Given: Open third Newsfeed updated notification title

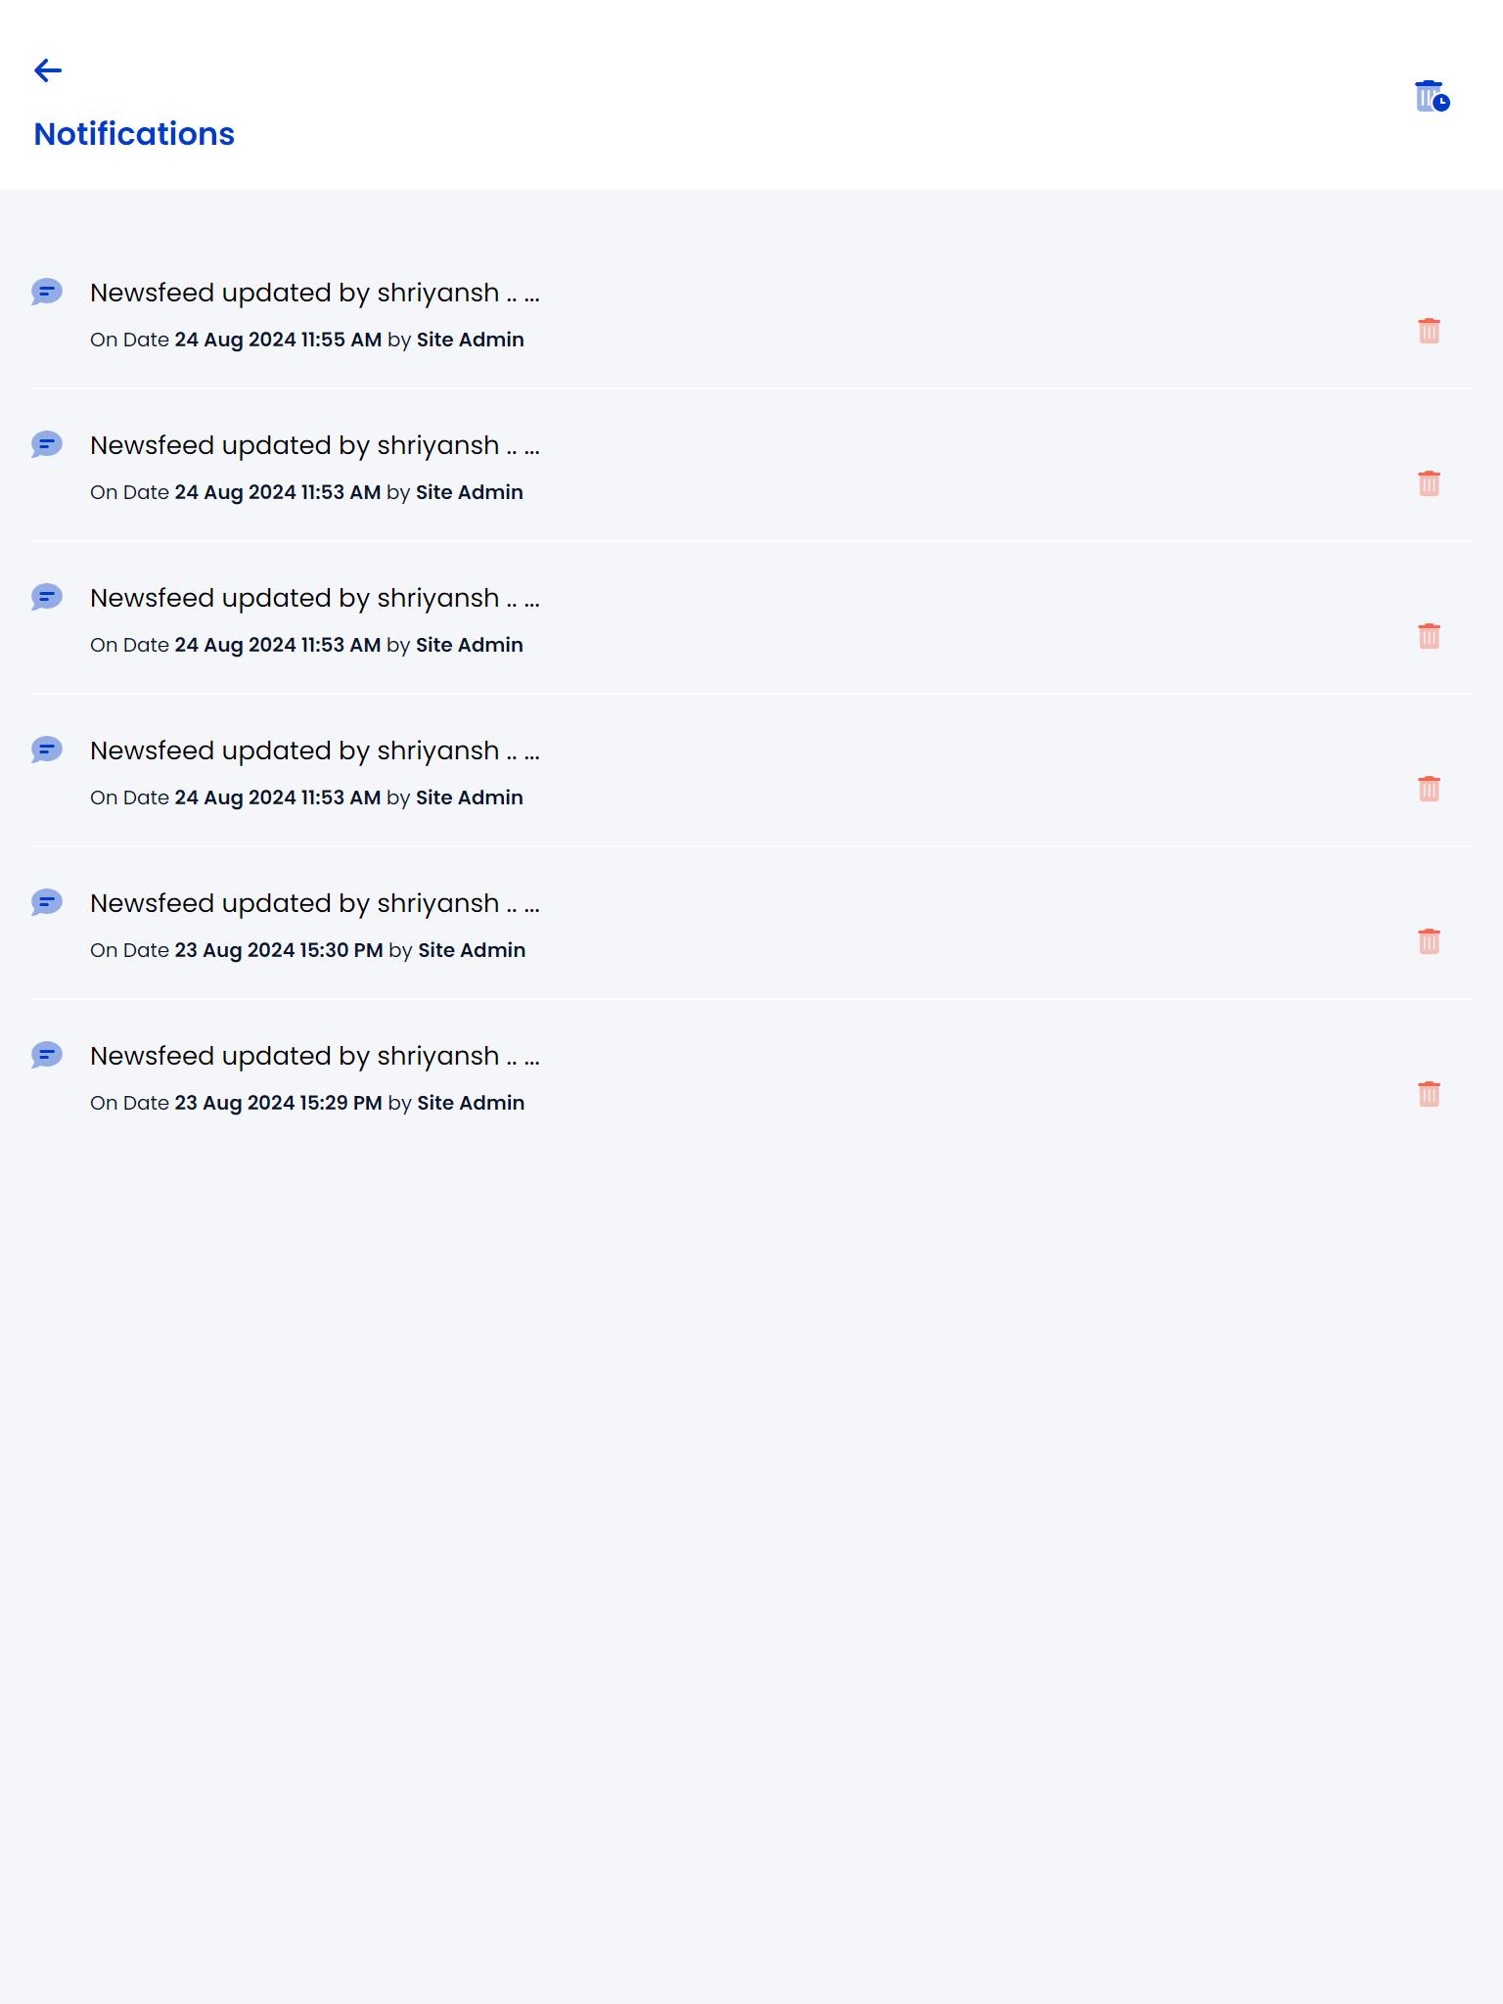Looking at the screenshot, I should (315, 598).
